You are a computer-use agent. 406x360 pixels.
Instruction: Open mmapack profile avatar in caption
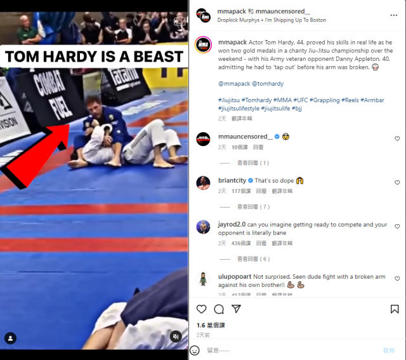coord(203,45)
